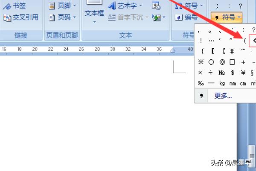The image size is (256, 171).
Task: Open the 交叉引用 cross-reference dialog
Action: coord(20,18)
